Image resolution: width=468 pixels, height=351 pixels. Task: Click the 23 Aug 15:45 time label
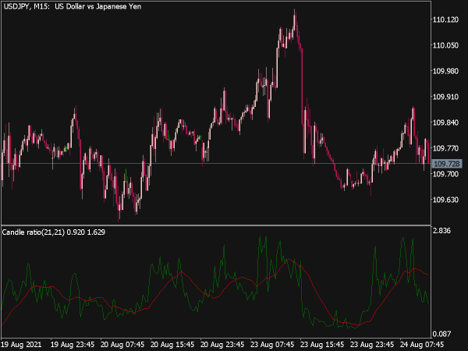point(321,344)
